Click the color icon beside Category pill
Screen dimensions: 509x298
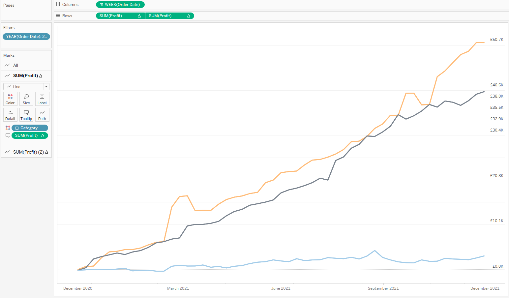point(8,128)
